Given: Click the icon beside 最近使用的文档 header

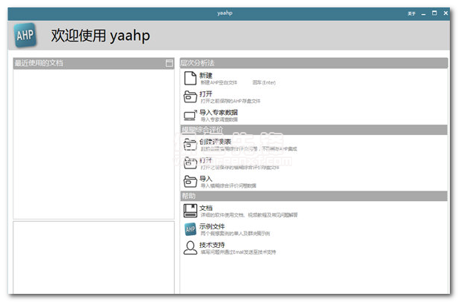Looking at the screenshot, I should coord(169,63).
